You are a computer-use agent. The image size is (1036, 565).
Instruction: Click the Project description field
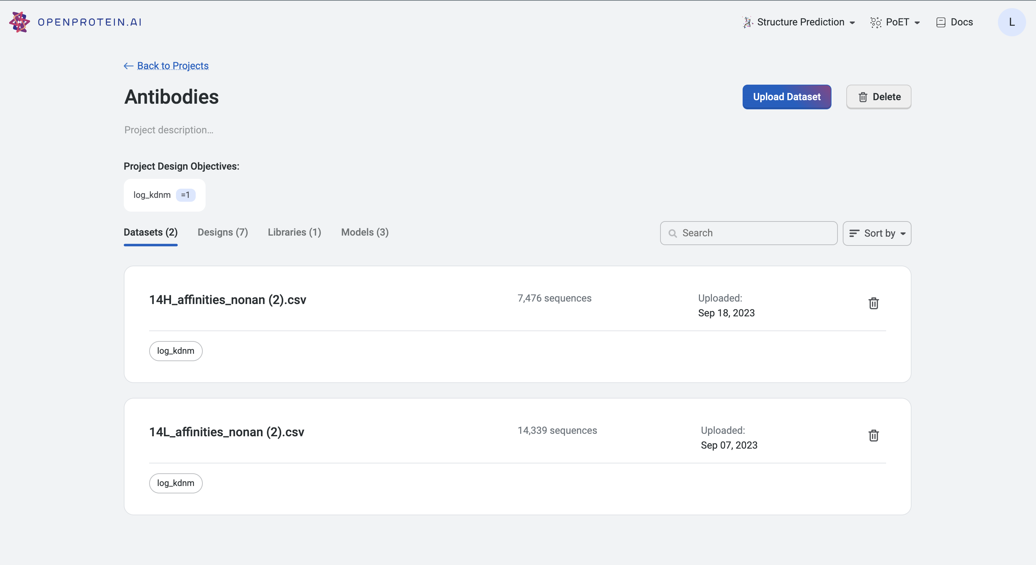point(169,130)
